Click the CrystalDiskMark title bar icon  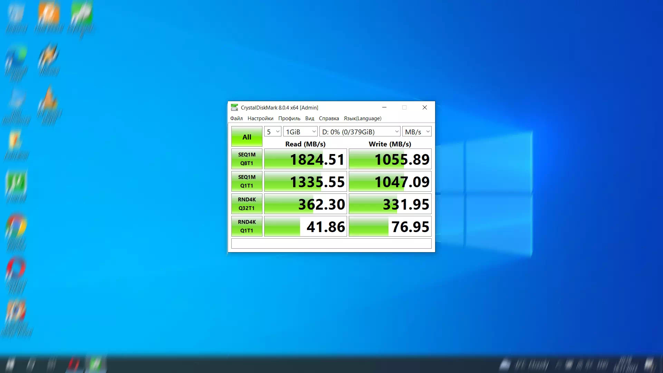click(234, 107)
